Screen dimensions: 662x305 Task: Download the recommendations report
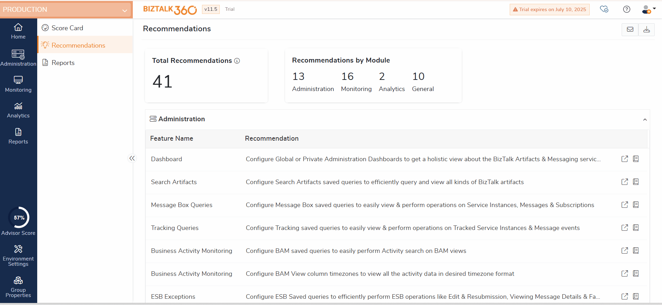click(x=646, y=30)
